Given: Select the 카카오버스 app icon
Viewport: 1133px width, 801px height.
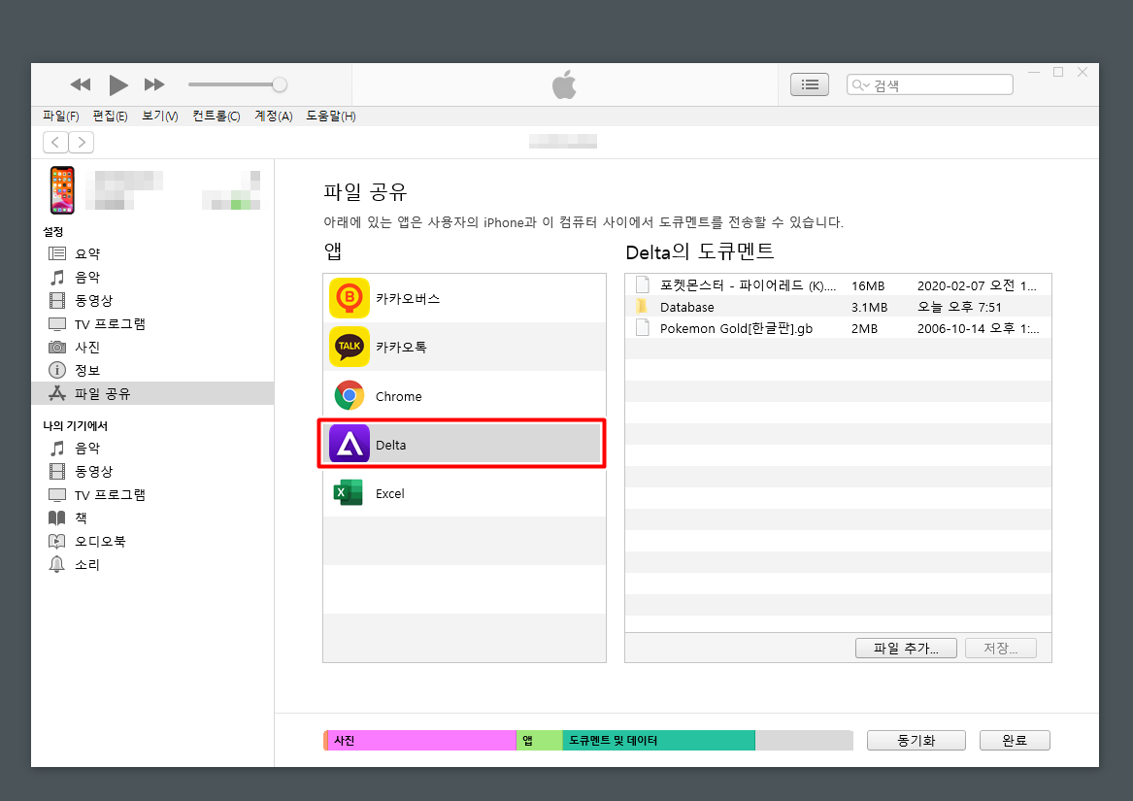Looking at the screenshot, I should [349, 298].
